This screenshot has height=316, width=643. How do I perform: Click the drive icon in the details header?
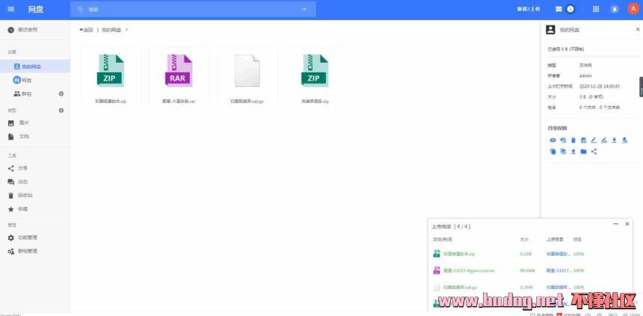(x=550, y=30)
